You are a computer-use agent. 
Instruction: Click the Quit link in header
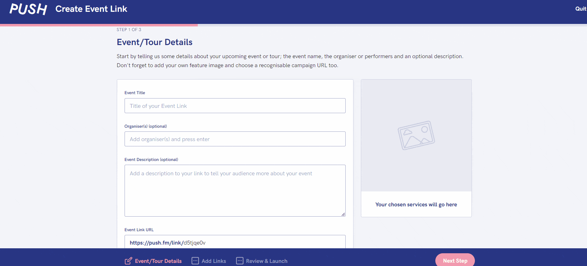coord(581,9)
